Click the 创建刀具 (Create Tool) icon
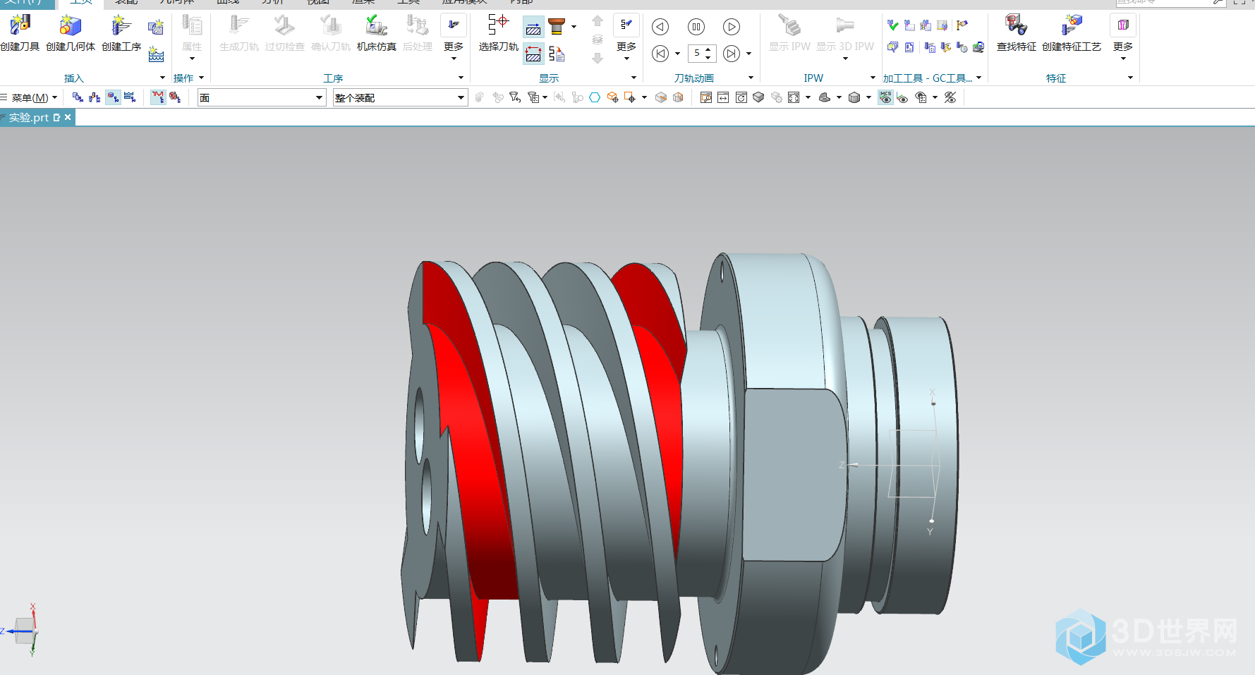Screen dimensions: 1255x675 coord(20,25)
